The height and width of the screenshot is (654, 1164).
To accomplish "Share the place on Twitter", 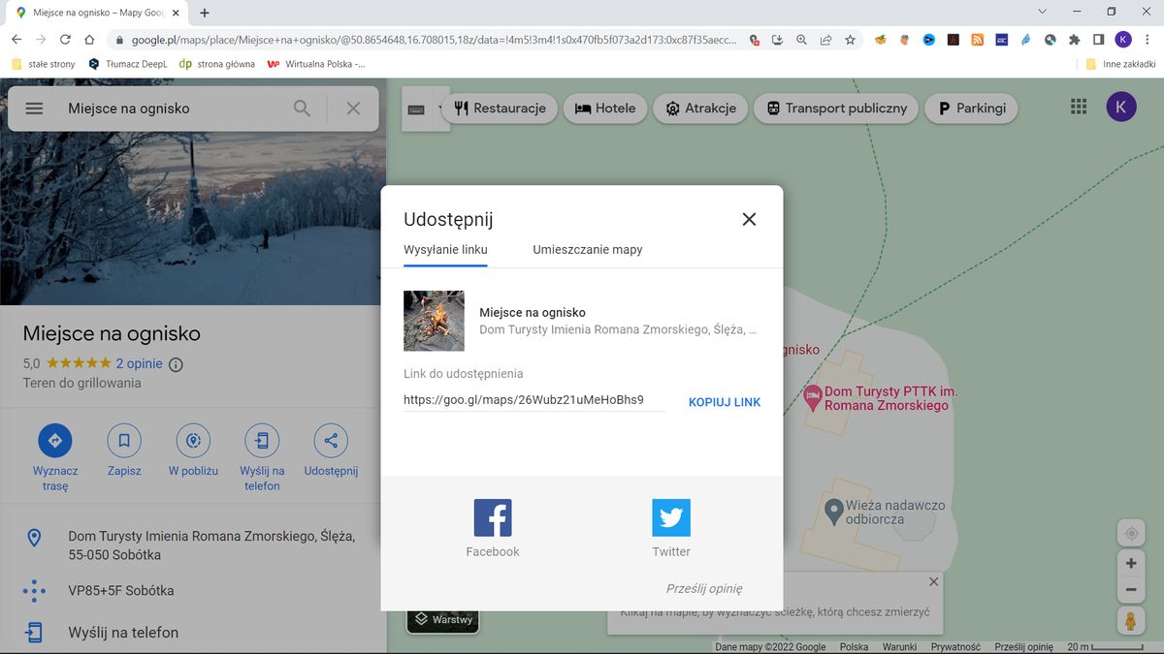I will [x=670, y=516].
